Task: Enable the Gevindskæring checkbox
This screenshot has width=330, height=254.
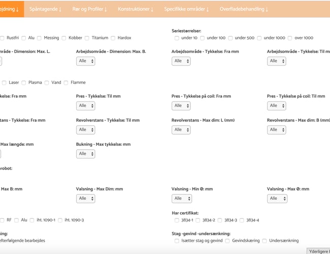Action: pos(228,240)
